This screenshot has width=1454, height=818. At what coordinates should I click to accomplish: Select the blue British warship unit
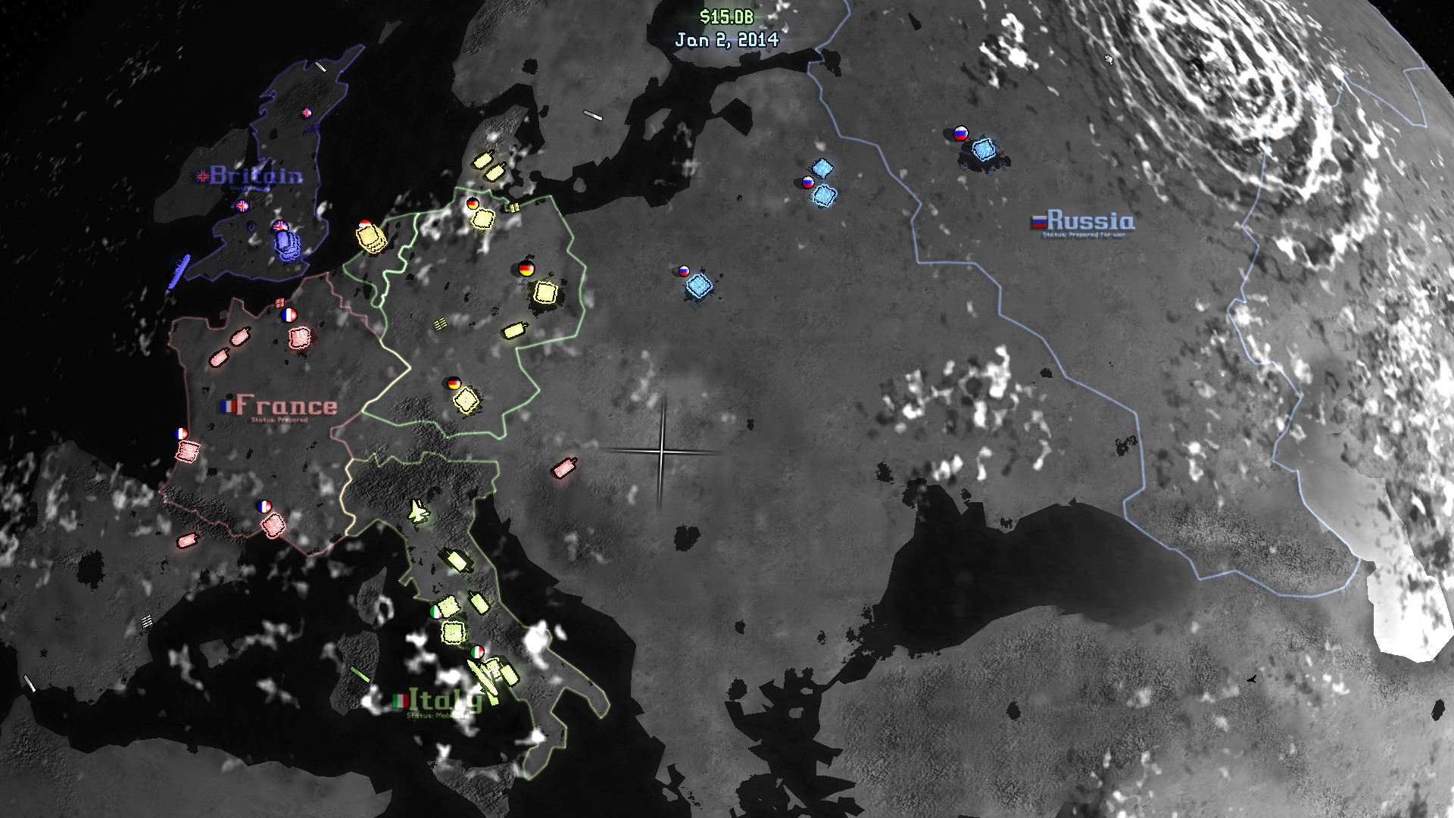179,271
